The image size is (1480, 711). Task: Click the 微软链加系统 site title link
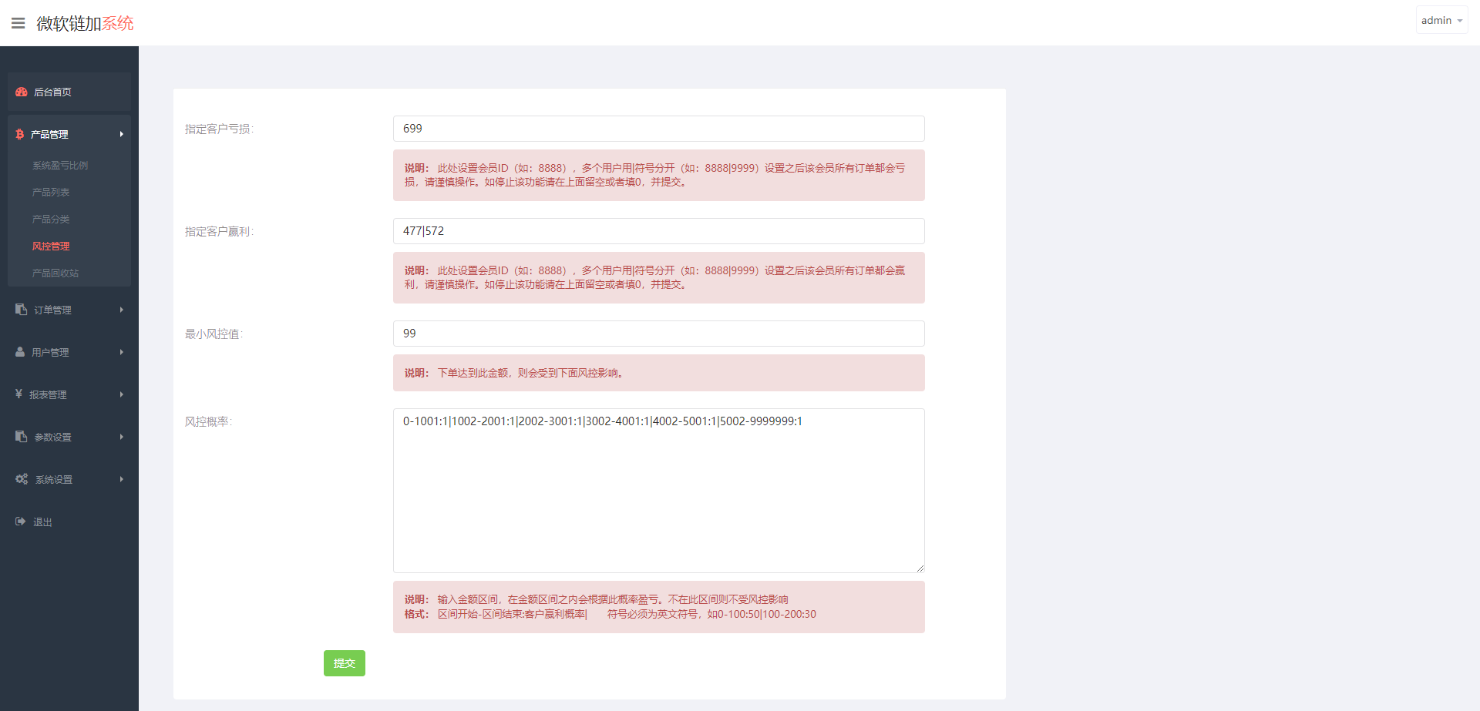click(x=85, y=23)
